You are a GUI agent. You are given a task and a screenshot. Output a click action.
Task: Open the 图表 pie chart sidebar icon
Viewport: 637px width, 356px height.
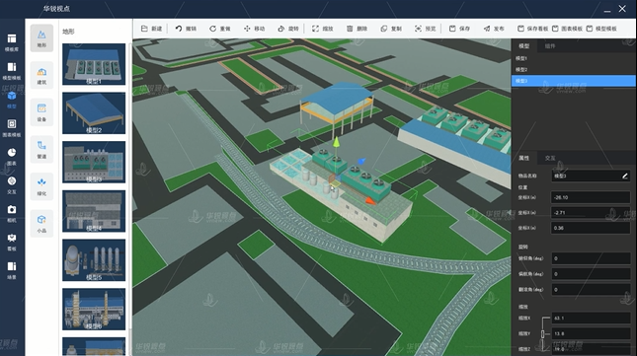coord(12,157)
